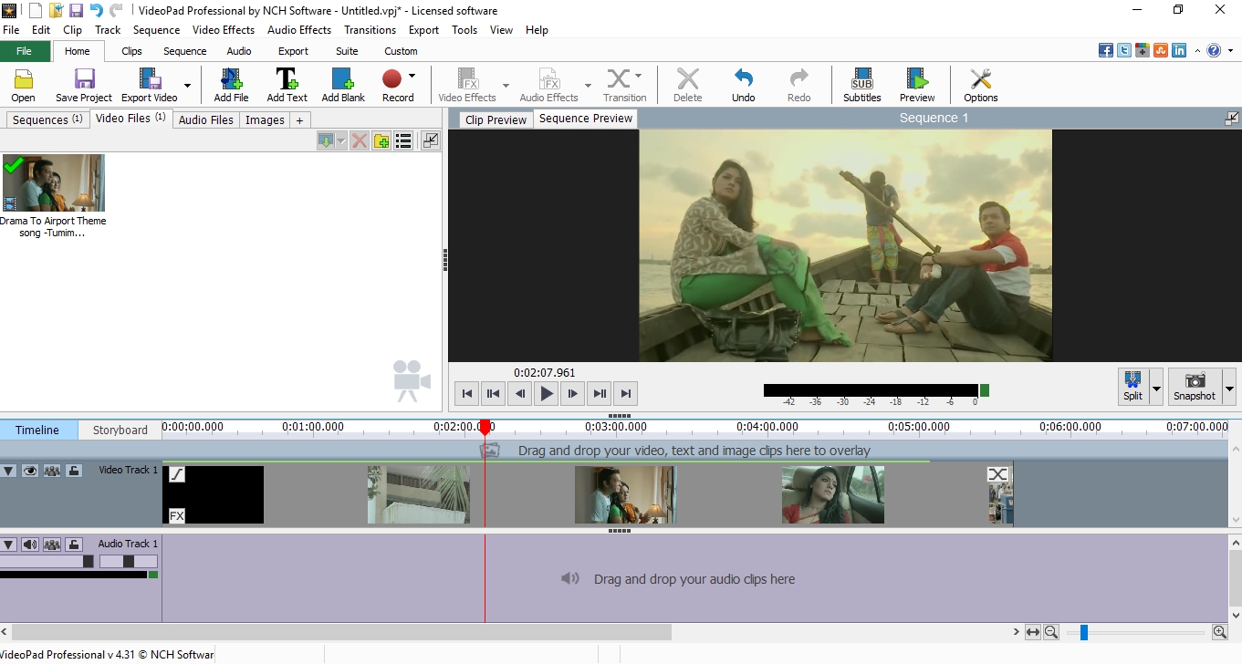Fit timeline to window width icon
The image size is (1242, 664).
1033,632
